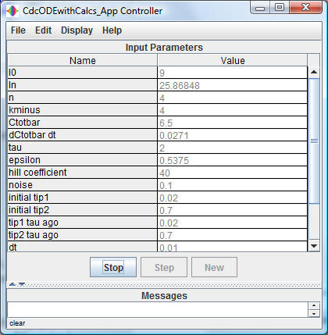Viewport: 328px width, 335px height.
Task: Click the Name column header
Action: [83, 60]
